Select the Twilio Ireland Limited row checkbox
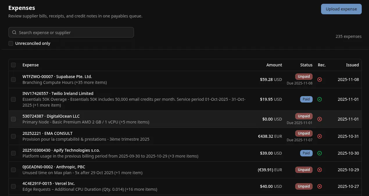The image size is (369, 196). (x=13, y=99)
